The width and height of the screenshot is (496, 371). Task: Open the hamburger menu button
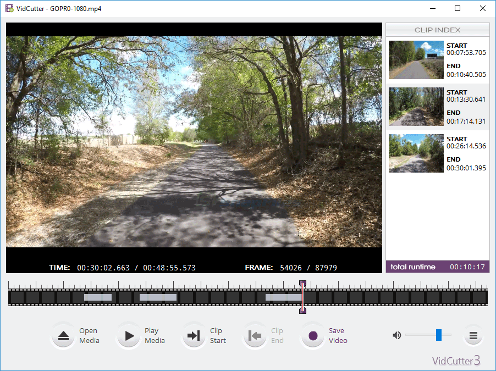click(x=473, y=335)
